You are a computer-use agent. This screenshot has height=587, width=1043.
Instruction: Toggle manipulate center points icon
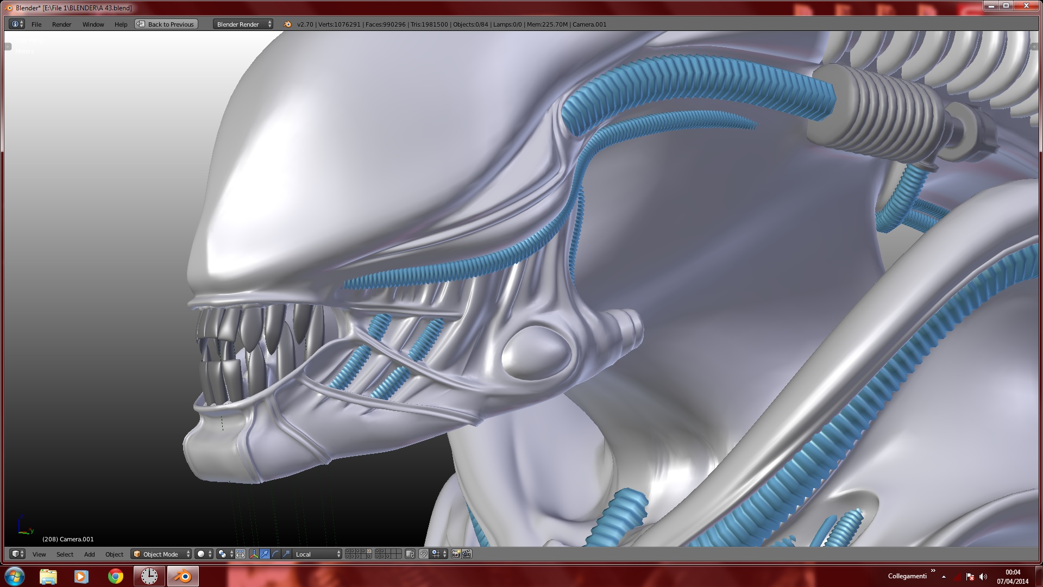pyautogui.click(x=240, y=554)
